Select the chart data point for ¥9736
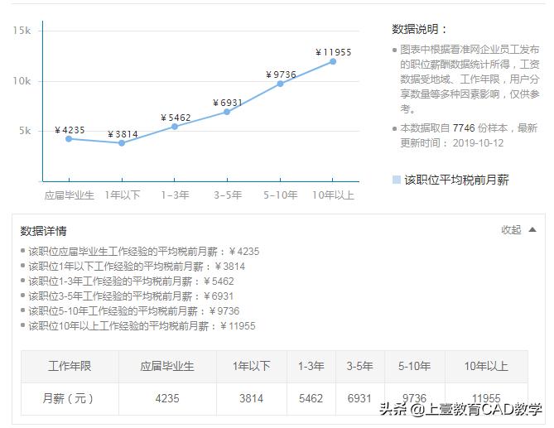The width and height of the screenshot is (554, 428). click(x=280, y=84)
